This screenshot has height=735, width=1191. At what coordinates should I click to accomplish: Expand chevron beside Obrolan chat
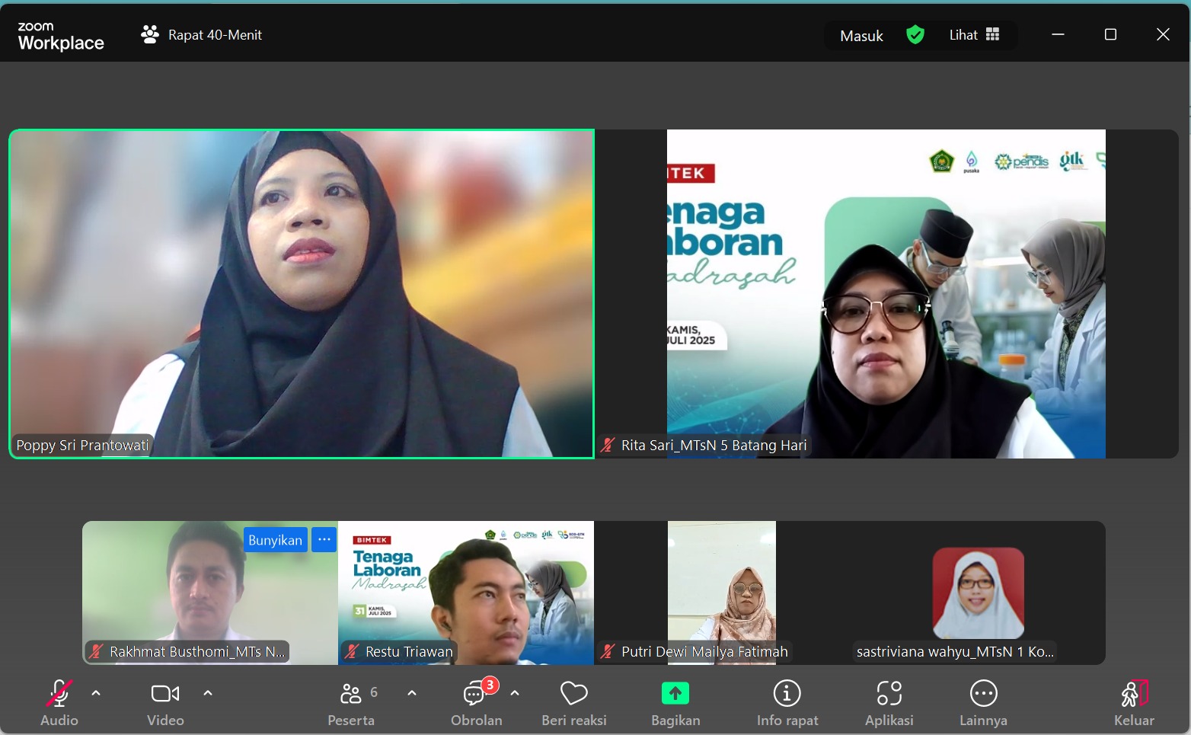515,693
